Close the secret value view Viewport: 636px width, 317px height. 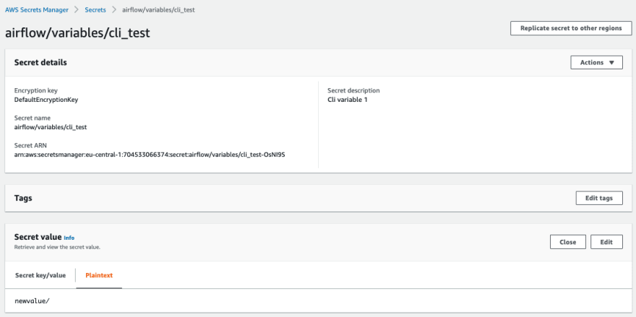(x=568, y=242)
